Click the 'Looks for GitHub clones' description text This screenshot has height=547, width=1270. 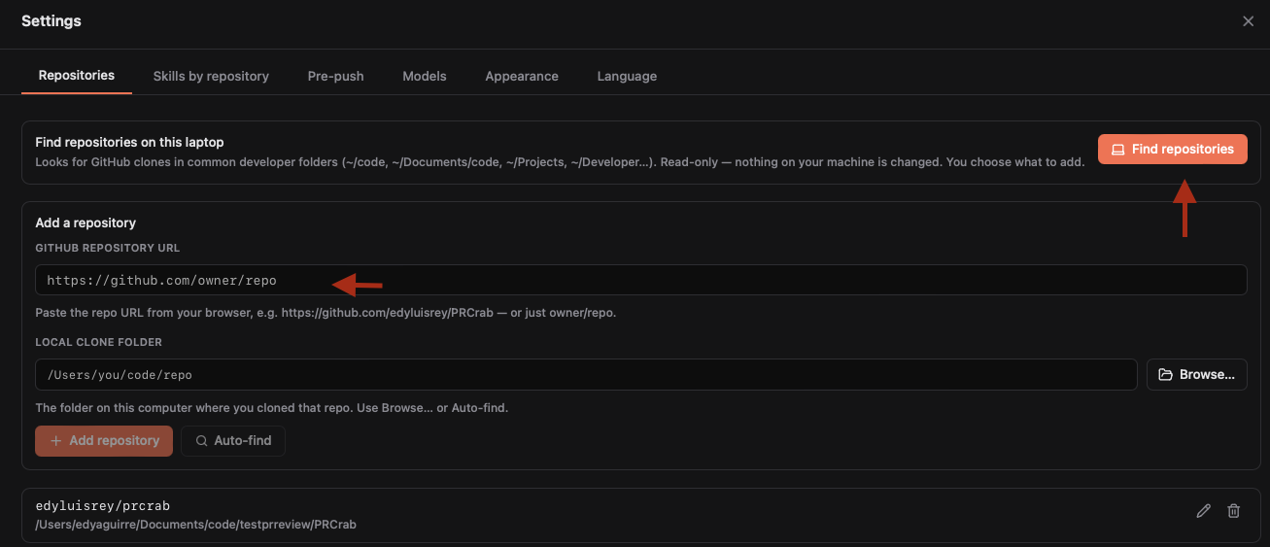pyautogui.click(x=560, y=162)
